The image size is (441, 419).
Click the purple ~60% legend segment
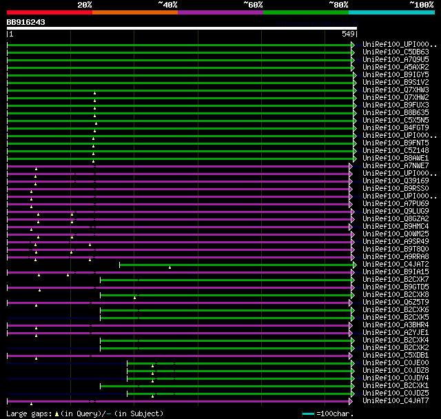tap(220, 12)
